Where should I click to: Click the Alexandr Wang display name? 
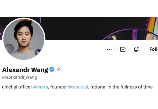(25, 70)
